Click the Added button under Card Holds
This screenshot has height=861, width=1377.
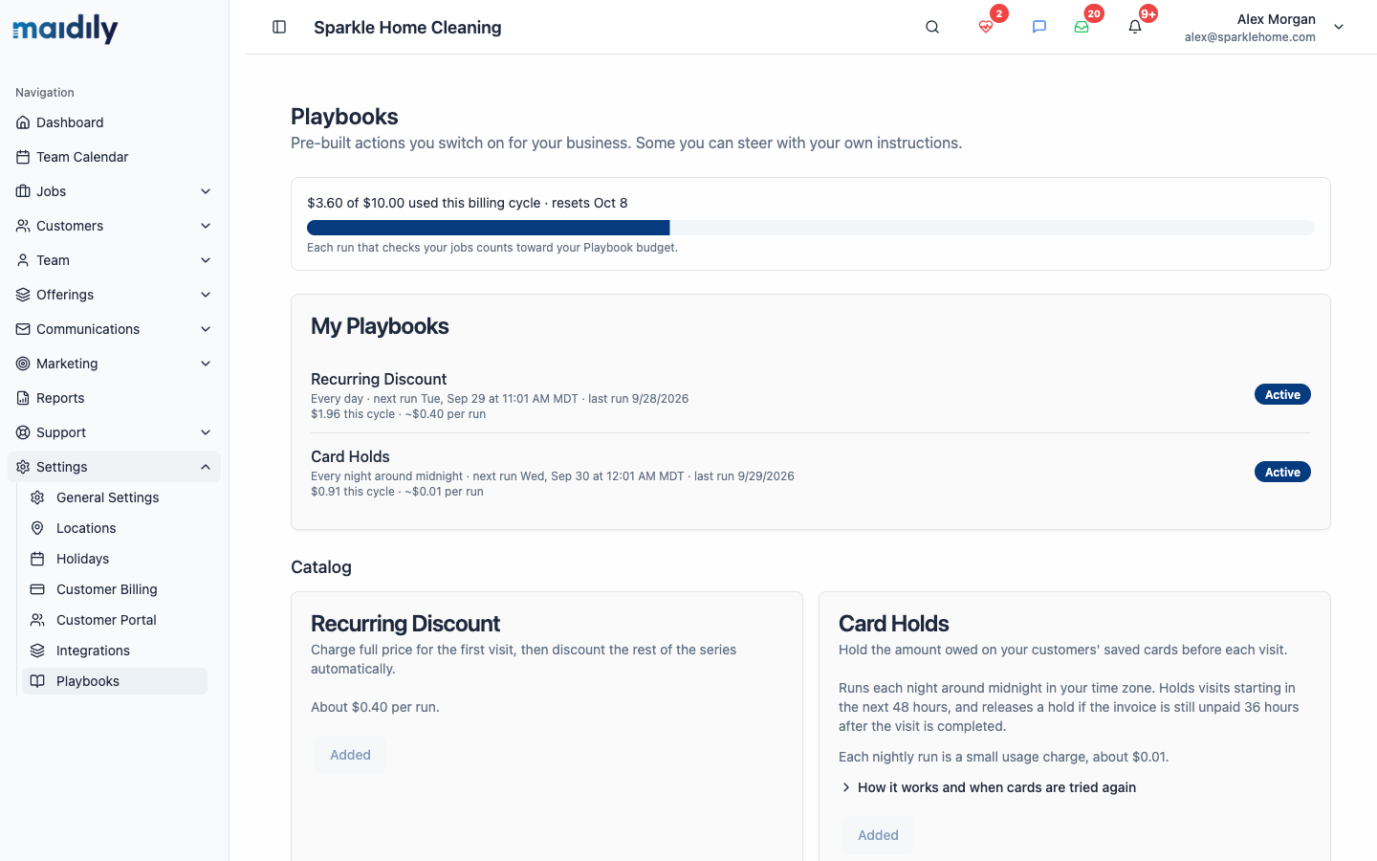pos(878,835)
